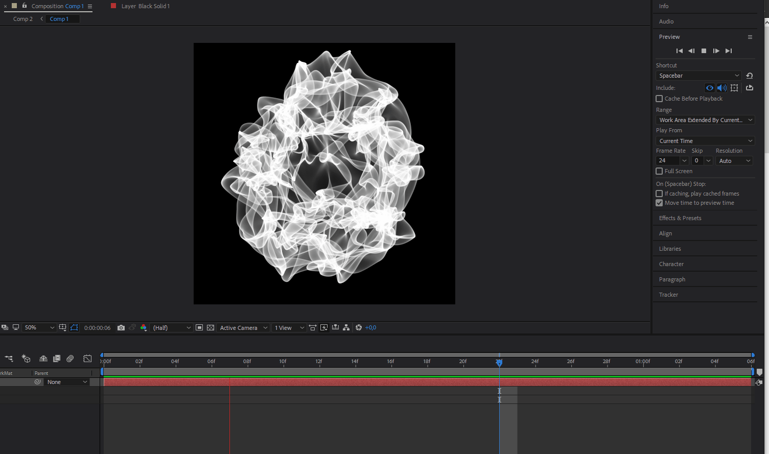Viewport: 769px width, 454px height.
Task: Expand the Active Camera view dropdown
Action: pos(243,328)
